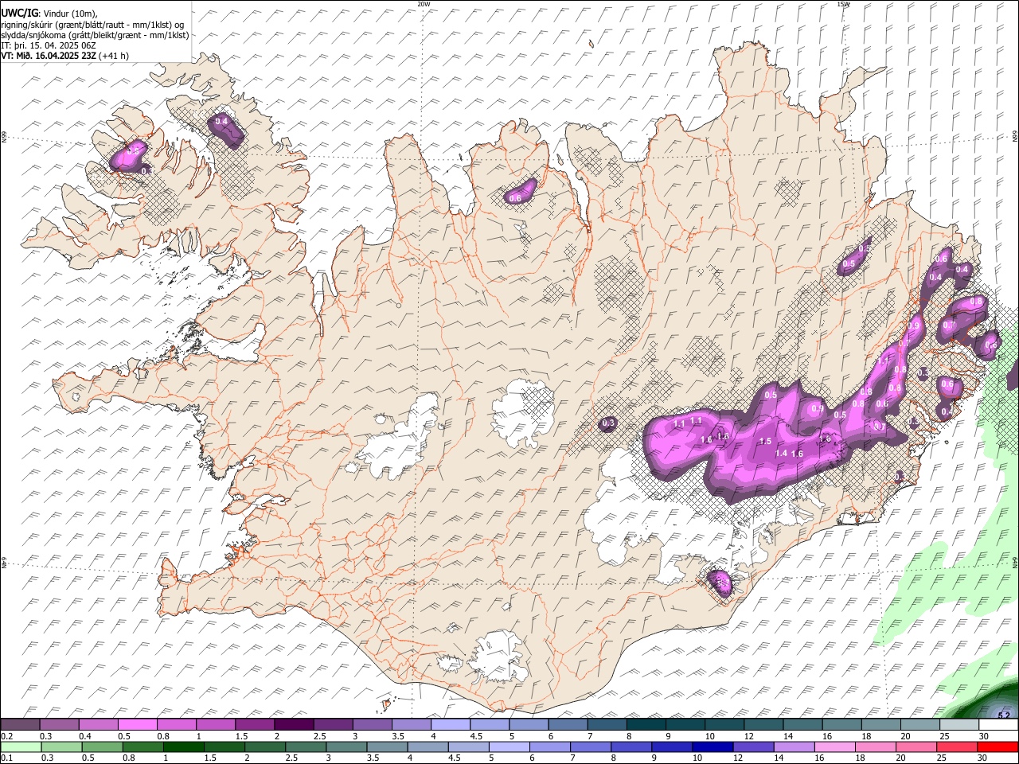The image size is (1019, 764).
Task: Click the '20W' longitude label
Action: click(424, 4)
